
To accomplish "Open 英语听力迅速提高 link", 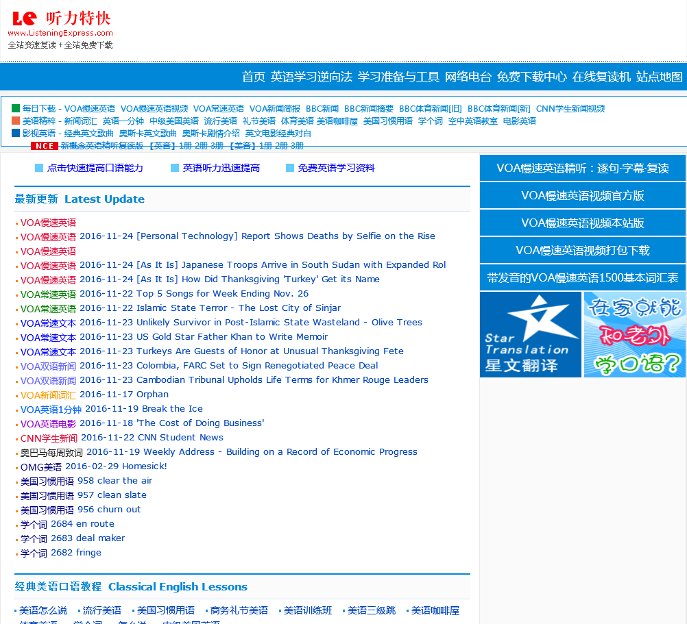I will (221, 168).
